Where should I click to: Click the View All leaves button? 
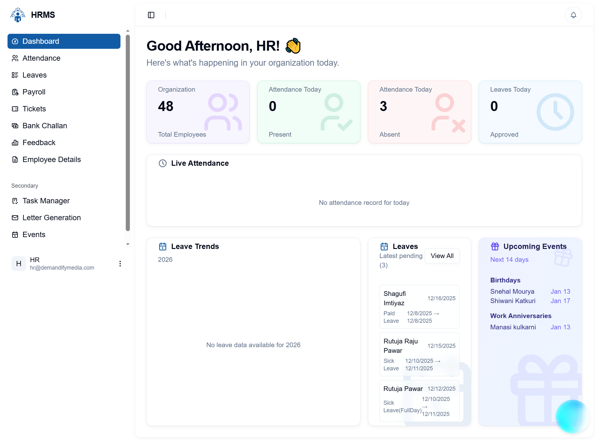(x=442, y=256)
